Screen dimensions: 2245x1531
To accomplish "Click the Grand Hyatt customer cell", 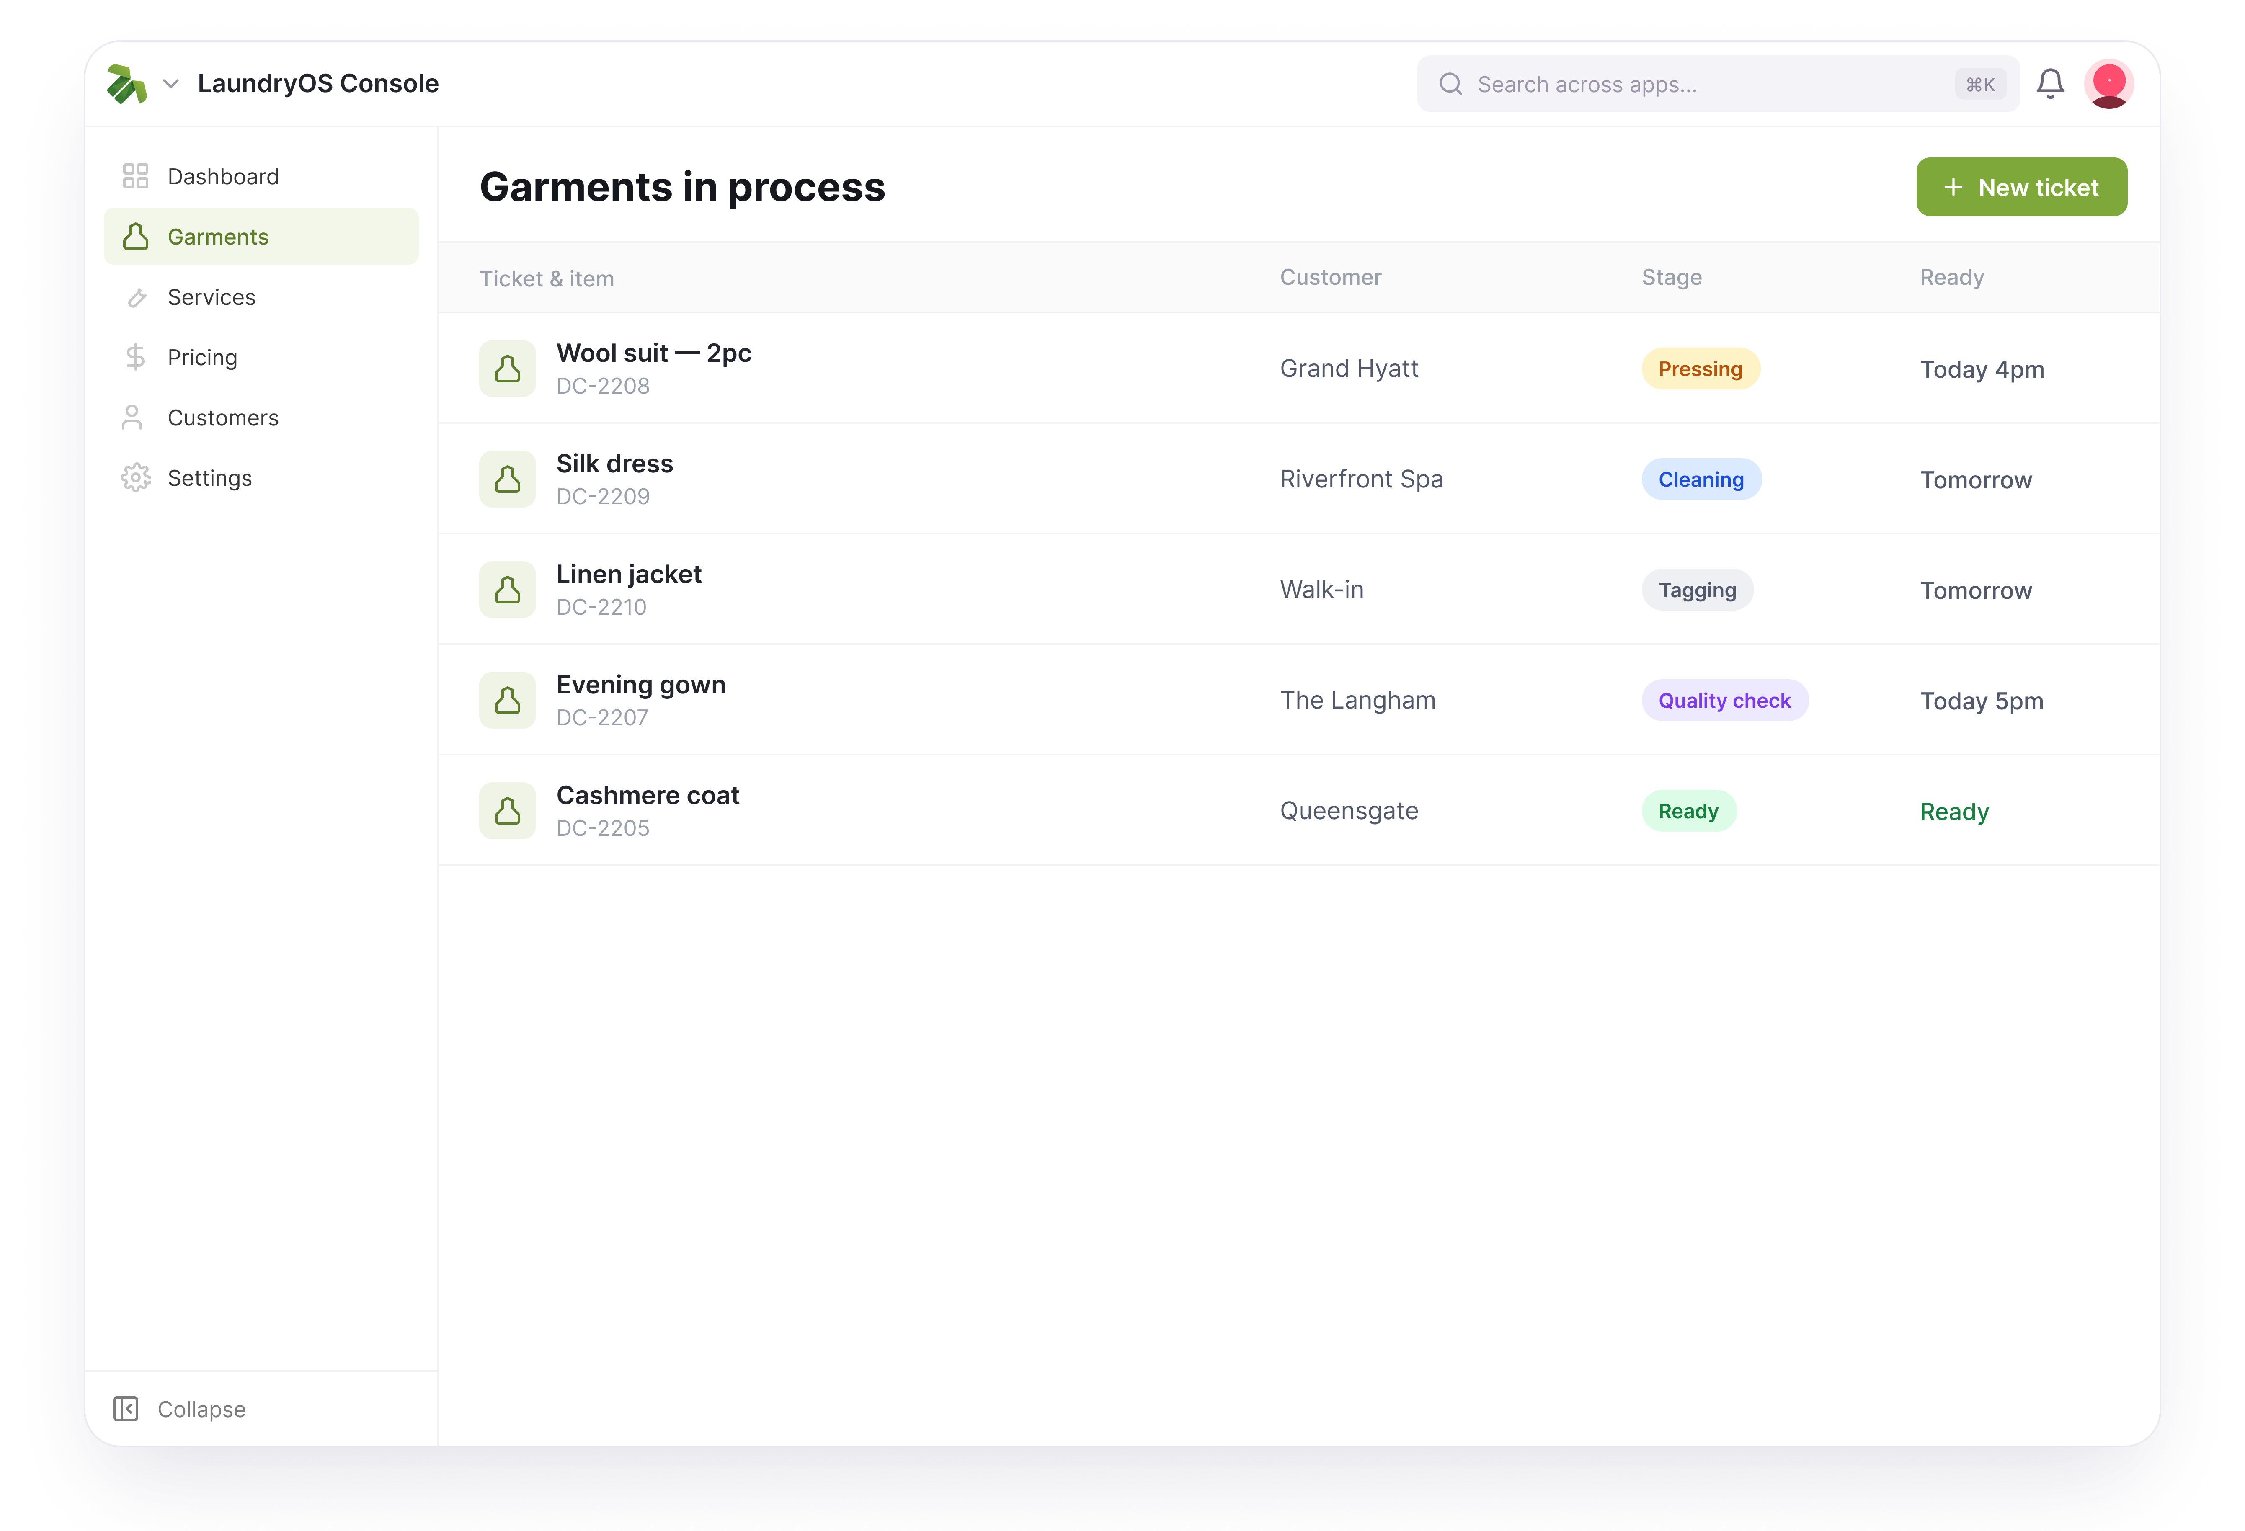I will [x=1349, y=369].
